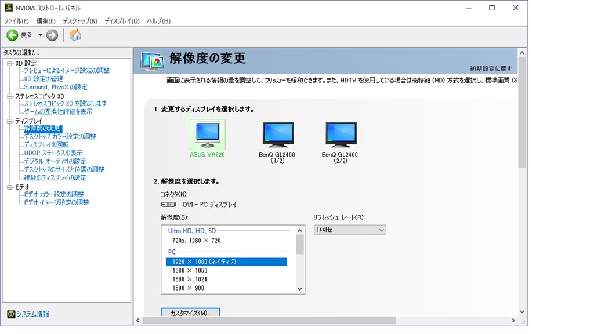
Task: Click the 解像度の変更 header display icon
Action: [x=152, y=61]
